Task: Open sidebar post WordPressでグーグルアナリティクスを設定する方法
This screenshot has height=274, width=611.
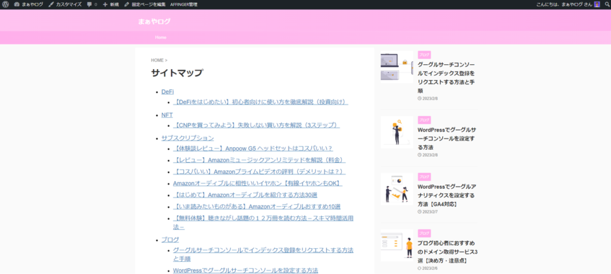Action: pyautogui.click(x=446, y=195)
